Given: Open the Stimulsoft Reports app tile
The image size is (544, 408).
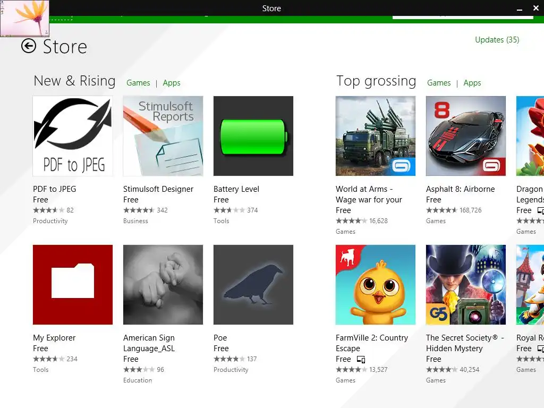Looking at the screenshot, I should [x=163, y=136].
